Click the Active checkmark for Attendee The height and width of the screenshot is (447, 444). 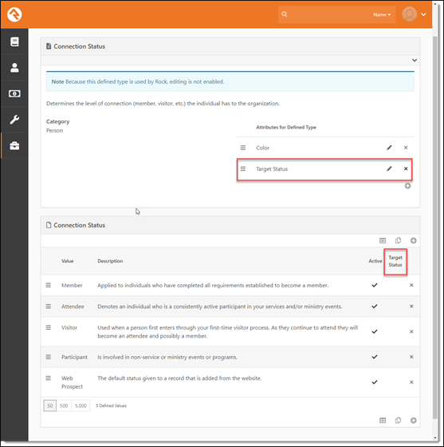pyautogui.click(x=375, y=307)
